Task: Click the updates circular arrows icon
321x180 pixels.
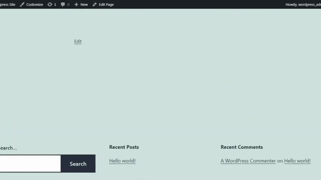Action: point(50,4)
